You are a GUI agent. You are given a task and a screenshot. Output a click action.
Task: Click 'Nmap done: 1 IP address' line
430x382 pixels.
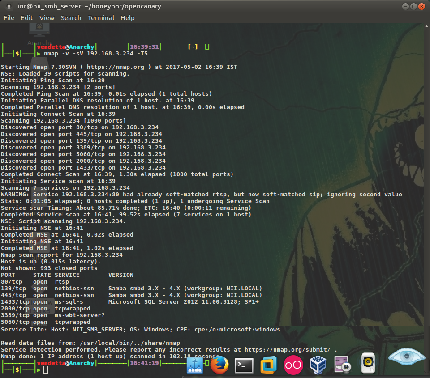110,356
